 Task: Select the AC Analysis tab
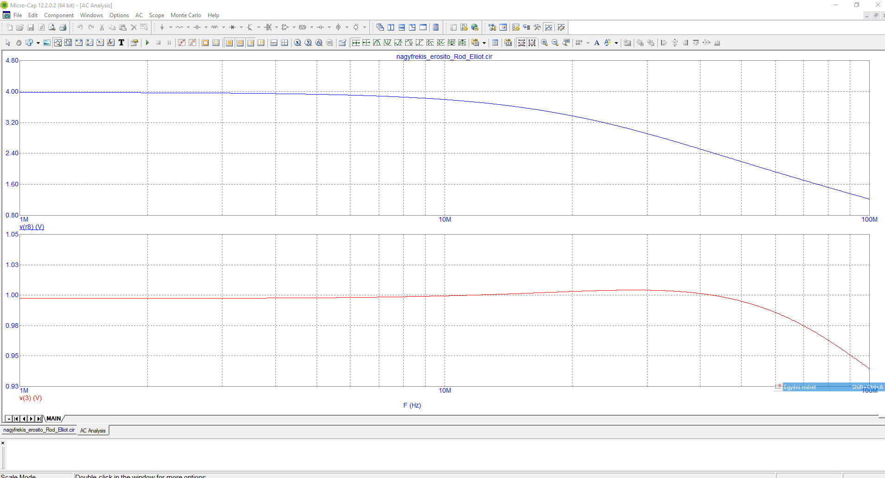(x=93, y=430)
